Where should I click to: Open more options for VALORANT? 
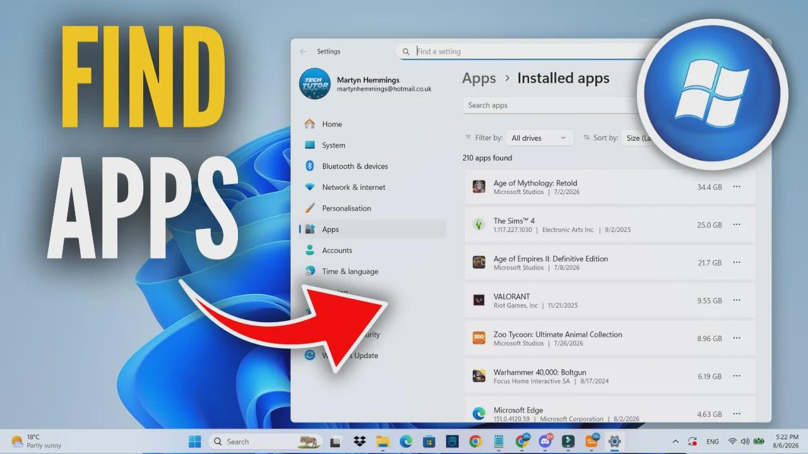(737, 301)
